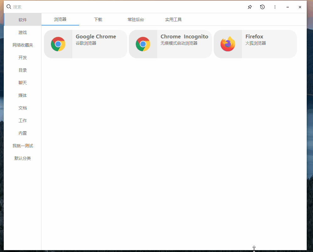Switch to the 开发 category
Image resolution: width=313 pixels, height=252 pixels.
point(23,58)
